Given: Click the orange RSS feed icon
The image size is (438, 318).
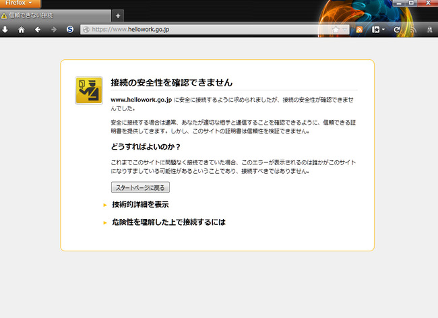Looking at the screenshot, I should pyautogui.click(x=360, y=30).
